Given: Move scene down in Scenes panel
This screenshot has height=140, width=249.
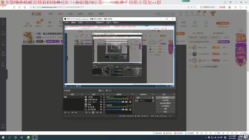Looking at the screenshot, I should coord(76,112).
